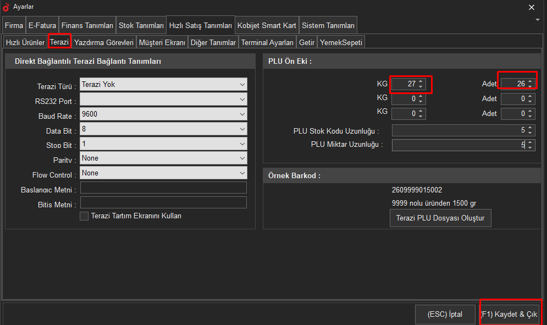The width and height of the screenshot is (547, 325).
Task: Click the small arrow below the close button
Action: pos(537,19)
